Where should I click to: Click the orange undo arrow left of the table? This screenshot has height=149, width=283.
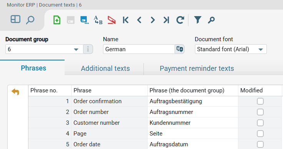15,92
